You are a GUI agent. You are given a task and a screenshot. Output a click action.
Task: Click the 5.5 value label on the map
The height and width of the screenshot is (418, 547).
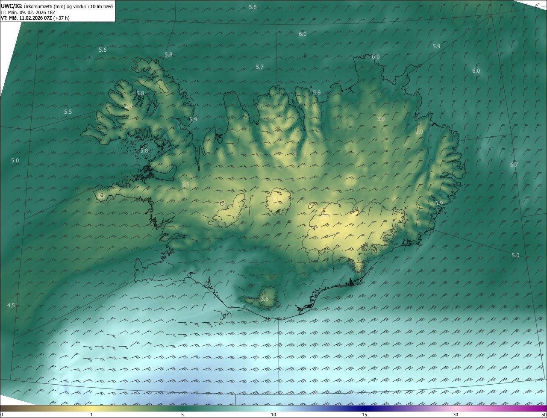click(68, 112)
